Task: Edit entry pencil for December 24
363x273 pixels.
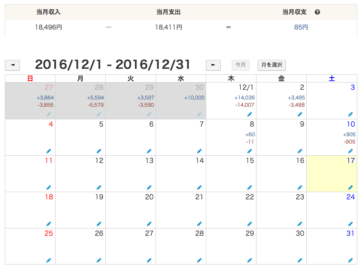Action: tap(350, 224)
